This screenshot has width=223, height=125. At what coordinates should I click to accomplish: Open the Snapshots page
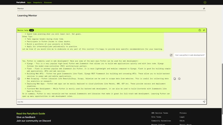38,2
